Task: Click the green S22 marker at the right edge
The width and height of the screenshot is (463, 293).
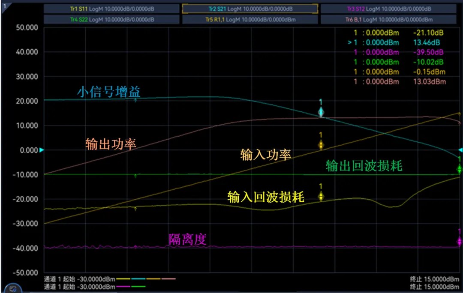Action: (x=459, y=169)
